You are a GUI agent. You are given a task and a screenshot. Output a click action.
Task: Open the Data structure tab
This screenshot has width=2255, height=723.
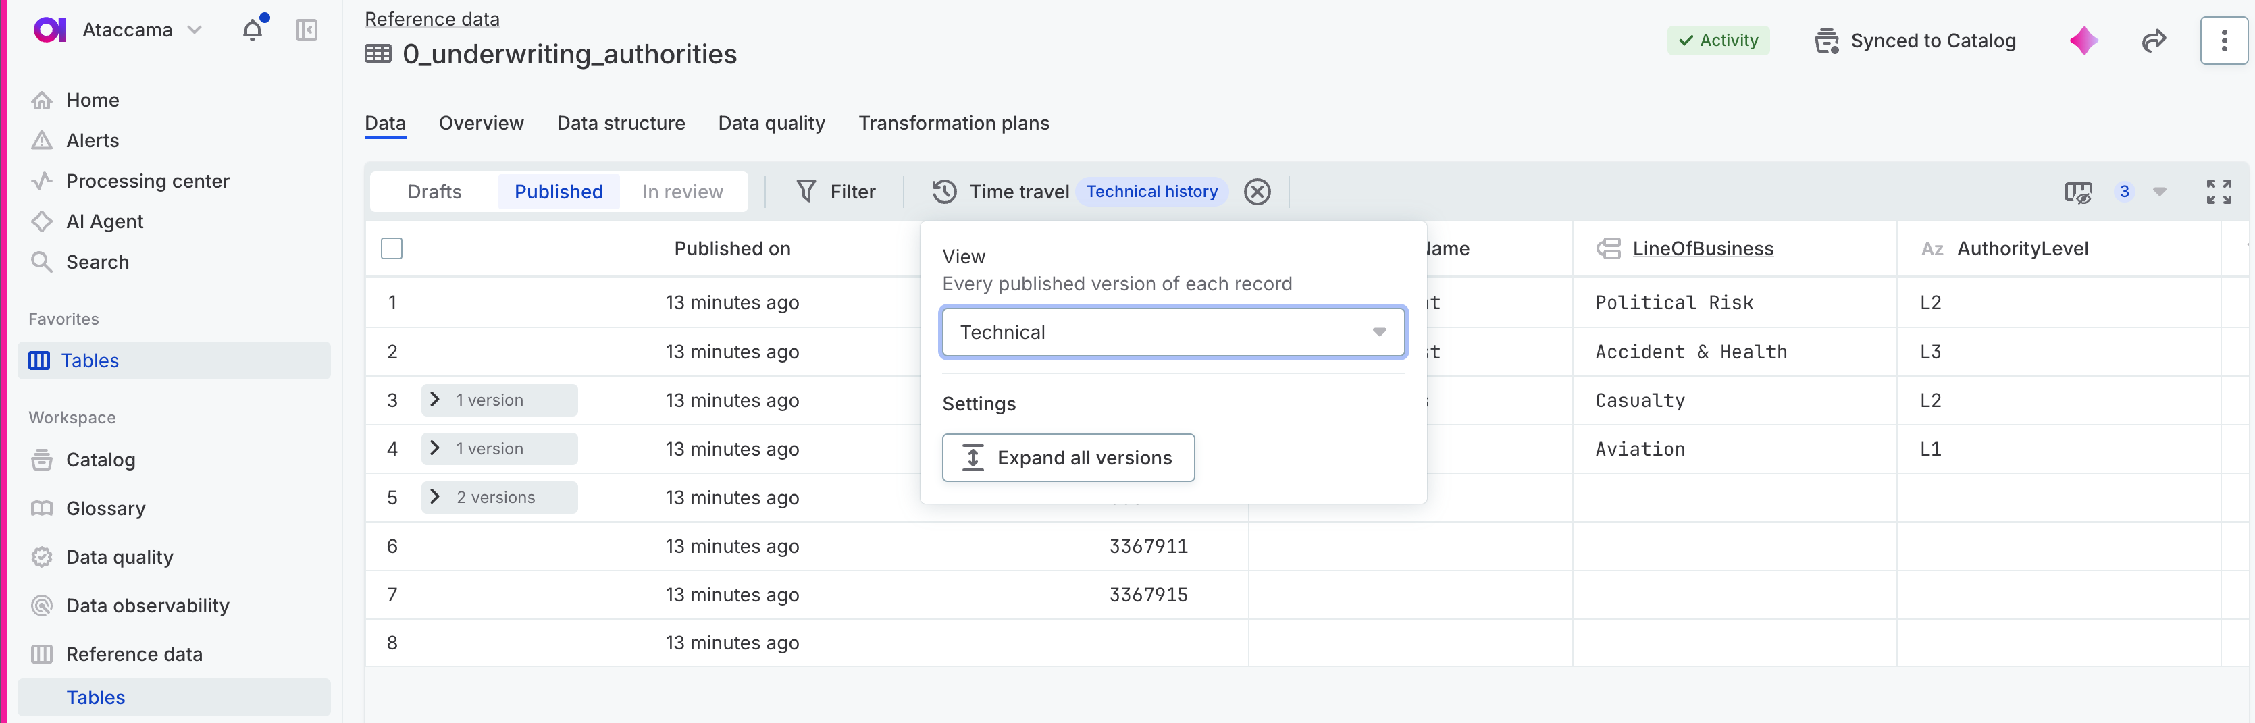click(x=621, y=124)
